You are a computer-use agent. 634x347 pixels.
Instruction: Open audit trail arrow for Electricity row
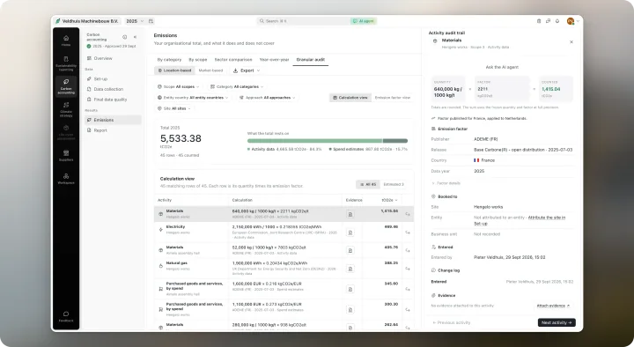[x=408, y=233]
